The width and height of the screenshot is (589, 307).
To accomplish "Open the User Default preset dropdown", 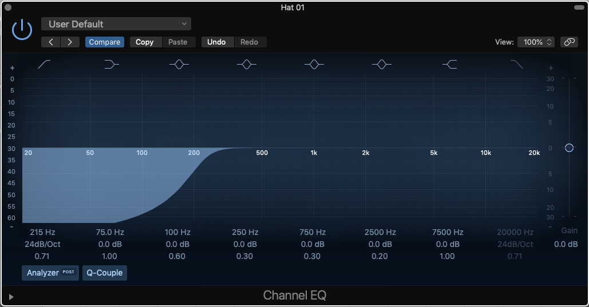I will click(116, 24).
